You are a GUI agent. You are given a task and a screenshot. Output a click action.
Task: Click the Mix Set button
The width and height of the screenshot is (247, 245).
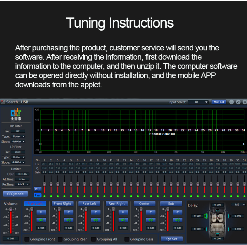(218, 102)
